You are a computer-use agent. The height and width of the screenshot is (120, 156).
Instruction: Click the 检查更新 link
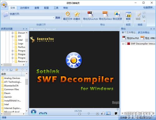tap(149, 8)
